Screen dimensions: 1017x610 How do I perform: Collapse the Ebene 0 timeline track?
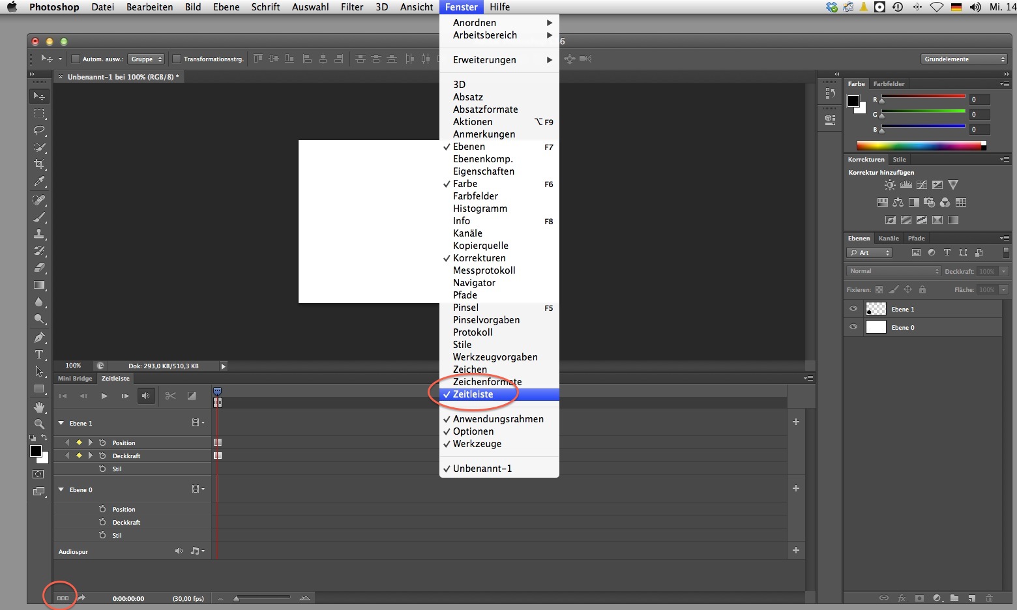[x=61, y=489]
